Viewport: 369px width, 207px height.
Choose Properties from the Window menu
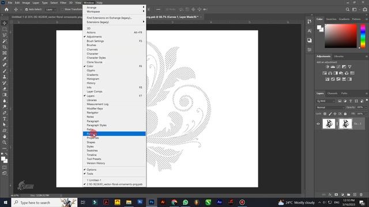(x=114, y=138)
